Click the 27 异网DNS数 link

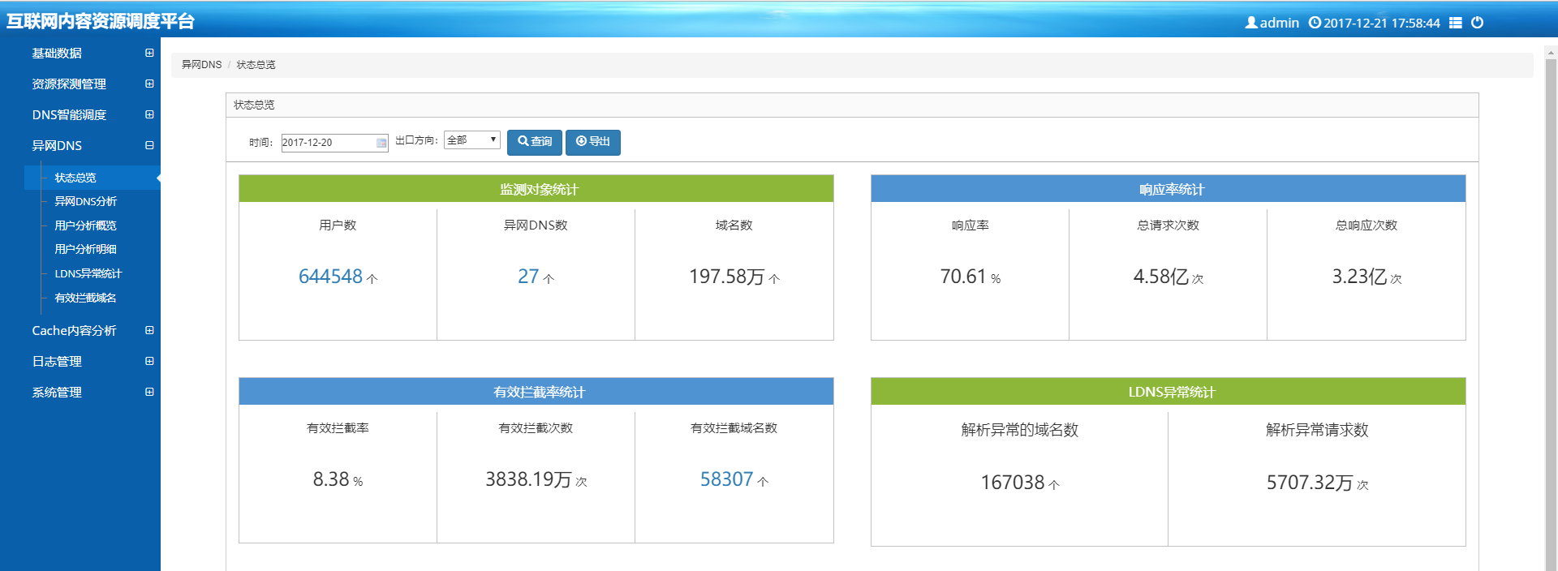[528, 277]
